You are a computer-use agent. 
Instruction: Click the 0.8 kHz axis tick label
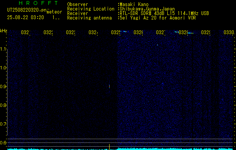(x=3, y=105)
